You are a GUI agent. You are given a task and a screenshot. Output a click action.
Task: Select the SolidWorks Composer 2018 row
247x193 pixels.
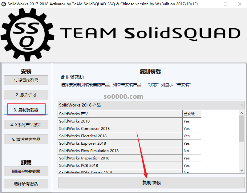tap(129, 128)
